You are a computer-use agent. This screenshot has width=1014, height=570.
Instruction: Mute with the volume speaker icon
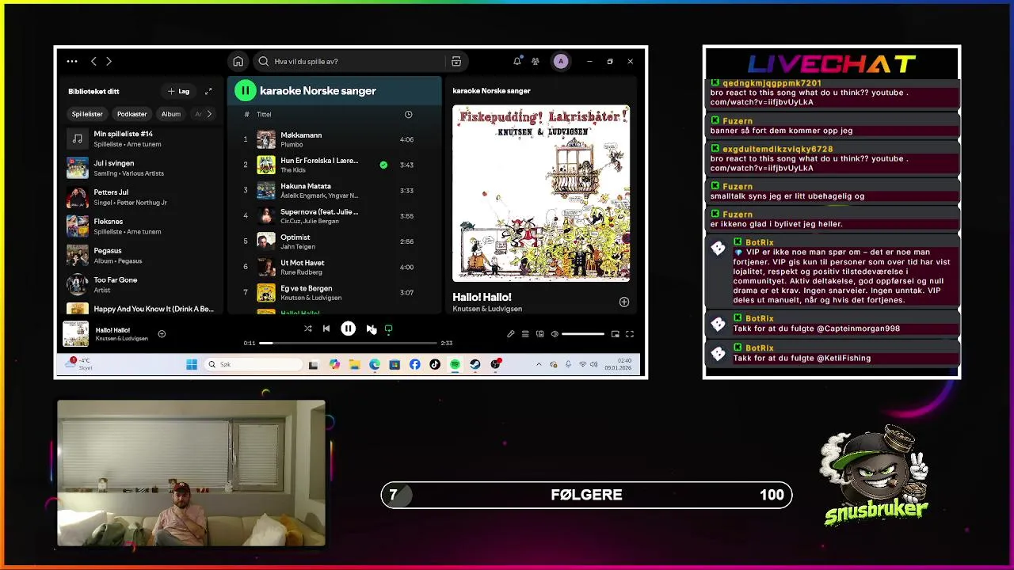pyautogui.click(x=555, y=334)
